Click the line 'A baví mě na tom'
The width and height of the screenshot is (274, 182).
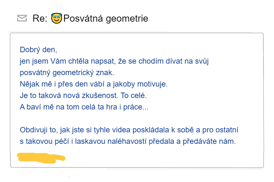[84, 107]
